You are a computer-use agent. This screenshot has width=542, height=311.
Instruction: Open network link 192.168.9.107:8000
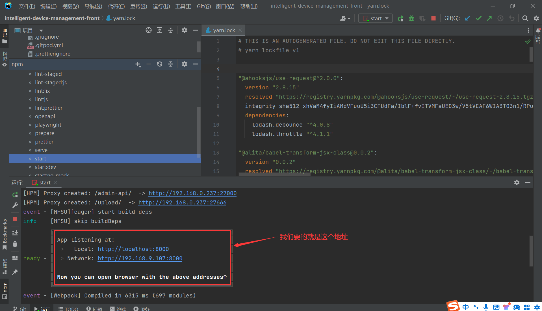pyautogui.click(x=140, y=258)
